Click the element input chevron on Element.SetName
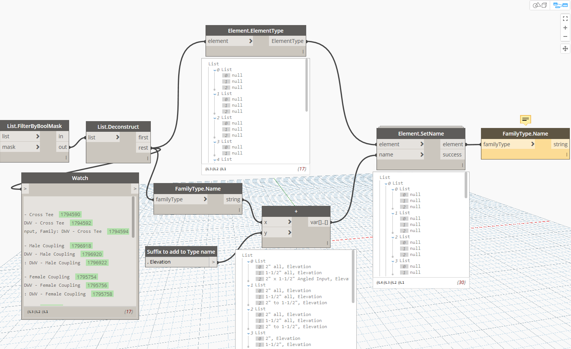This screenshot has height=349, width=571. pos(422,144)
